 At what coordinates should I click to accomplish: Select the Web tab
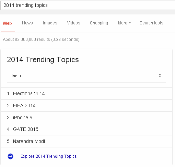click(x=7, y=23)
